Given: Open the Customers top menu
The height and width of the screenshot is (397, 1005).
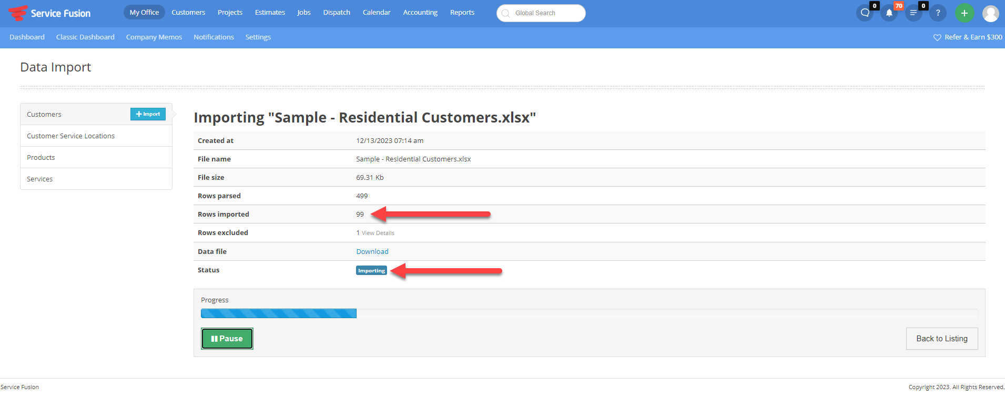Looking at the screenshot, I should coord(188,12).
